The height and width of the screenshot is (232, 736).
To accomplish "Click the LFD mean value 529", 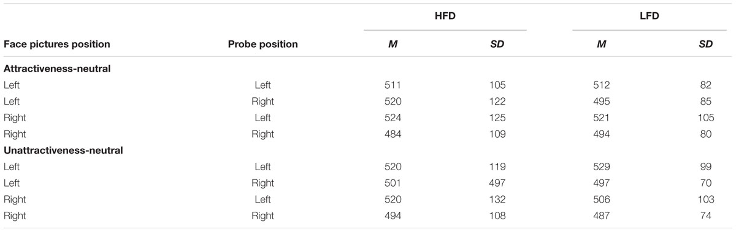I will (x=602, y=167).
